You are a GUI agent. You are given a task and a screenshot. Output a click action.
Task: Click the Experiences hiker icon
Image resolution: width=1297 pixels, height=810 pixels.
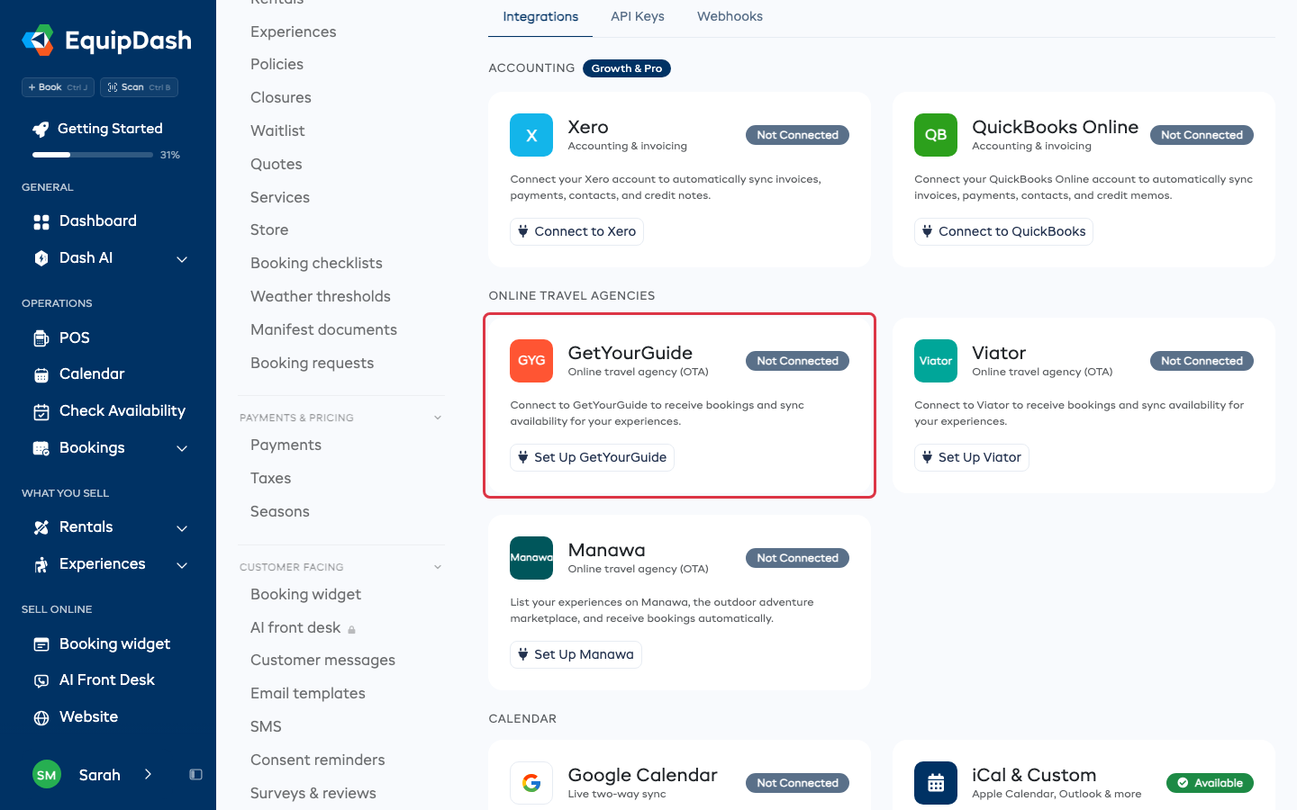coord(41,564)
